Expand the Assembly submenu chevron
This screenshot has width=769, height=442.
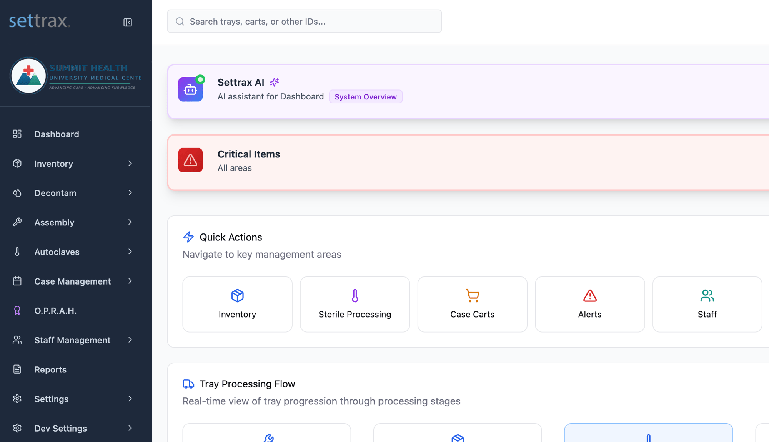coord(130,222)
